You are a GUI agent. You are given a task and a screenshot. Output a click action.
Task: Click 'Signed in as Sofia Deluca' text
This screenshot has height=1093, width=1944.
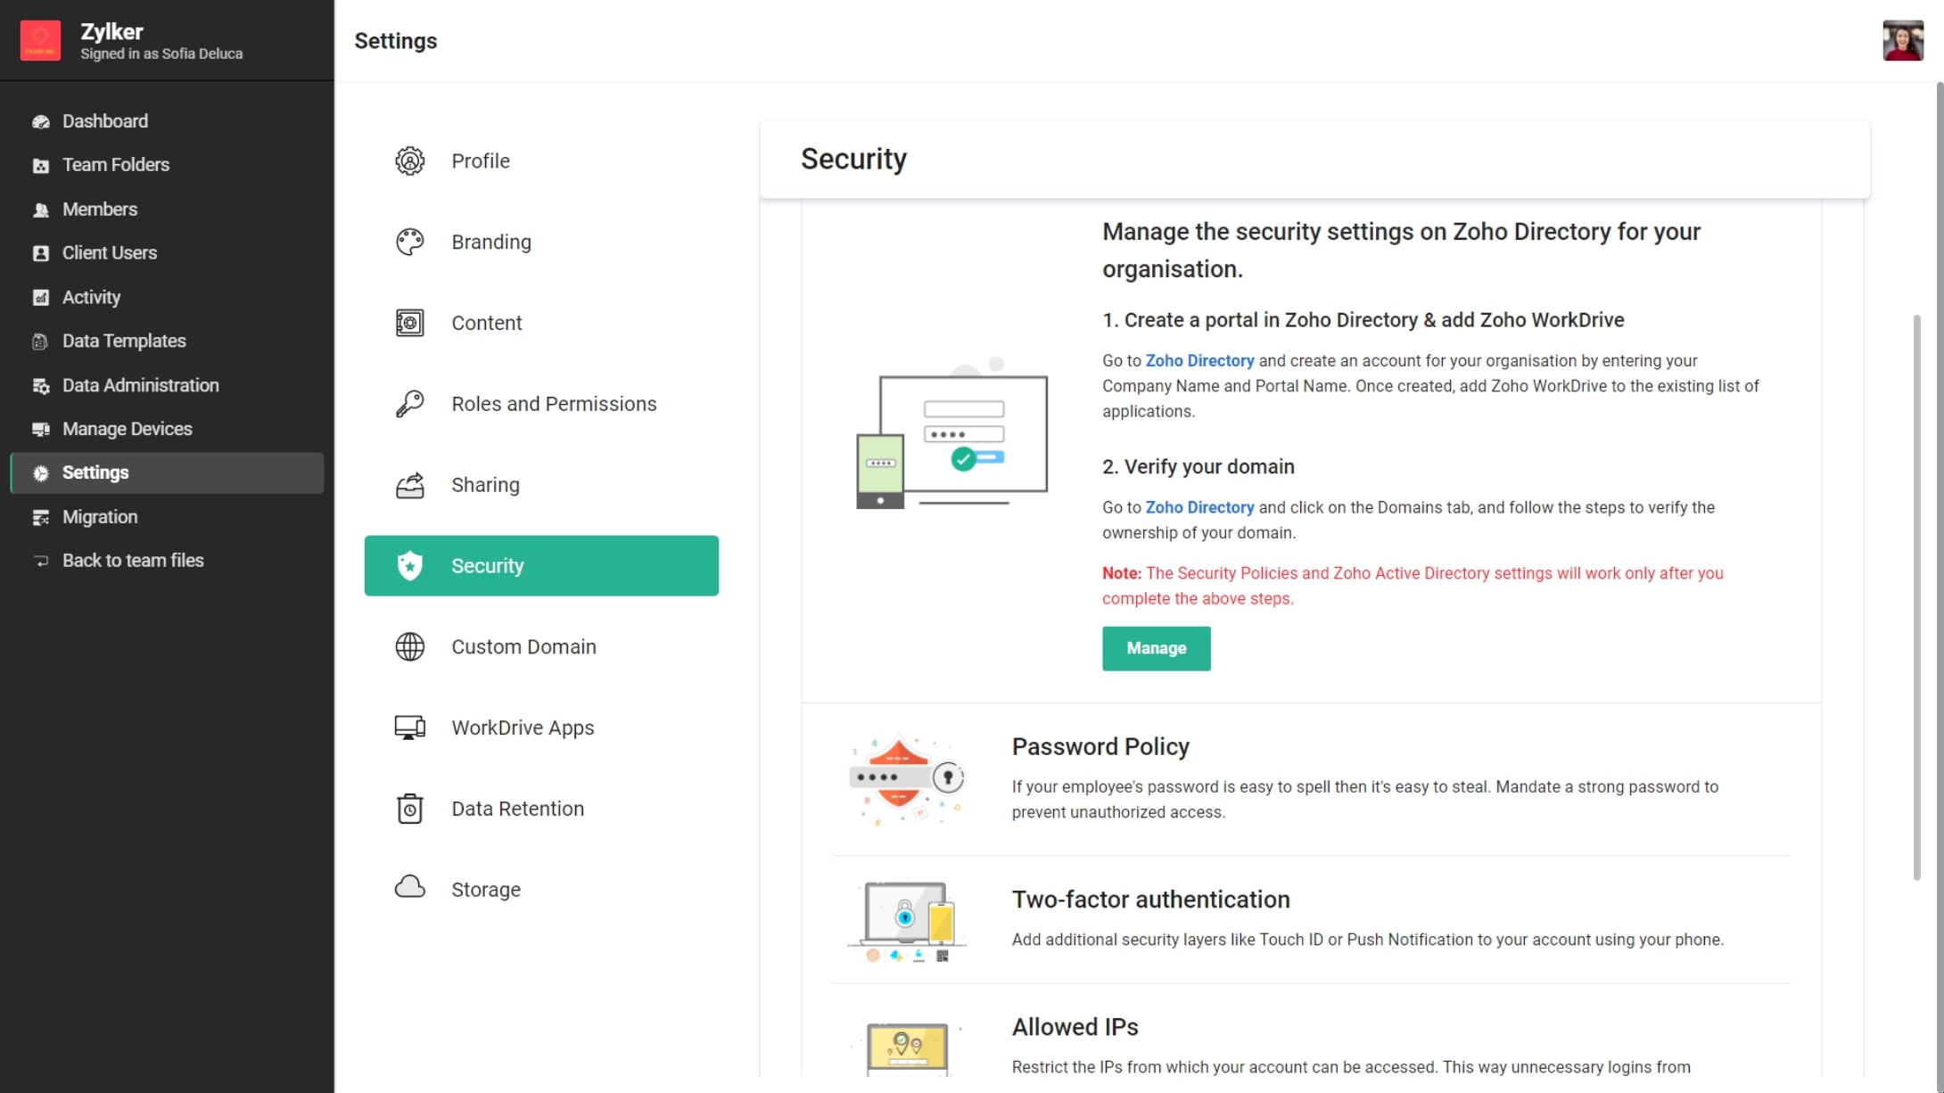(x=161, y=53)
